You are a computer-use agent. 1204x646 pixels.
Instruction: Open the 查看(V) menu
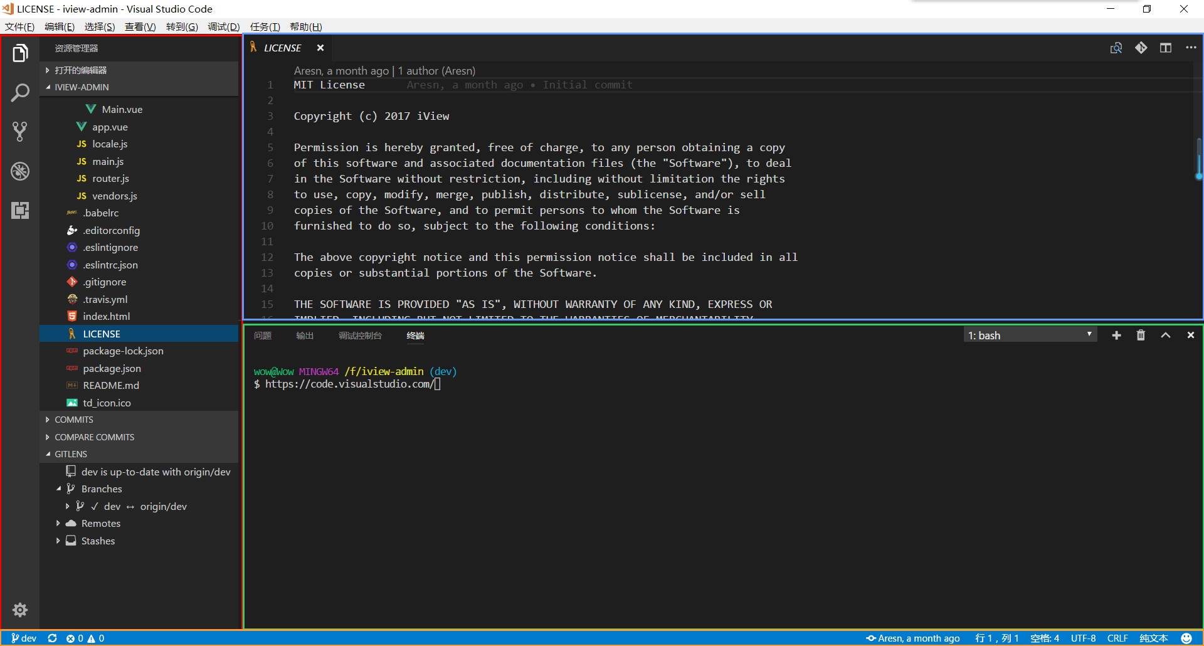(x=140, y=26)
